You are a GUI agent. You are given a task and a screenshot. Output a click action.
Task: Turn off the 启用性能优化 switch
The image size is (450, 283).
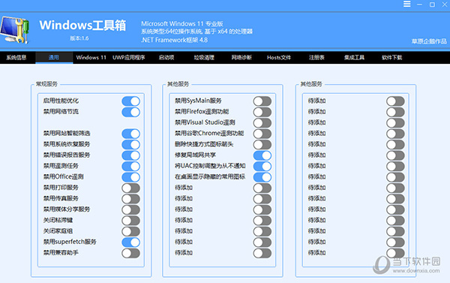tap(130, 101)
